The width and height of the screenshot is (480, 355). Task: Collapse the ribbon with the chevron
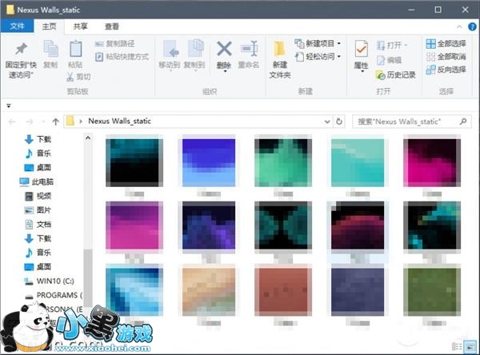coord(459,26)
